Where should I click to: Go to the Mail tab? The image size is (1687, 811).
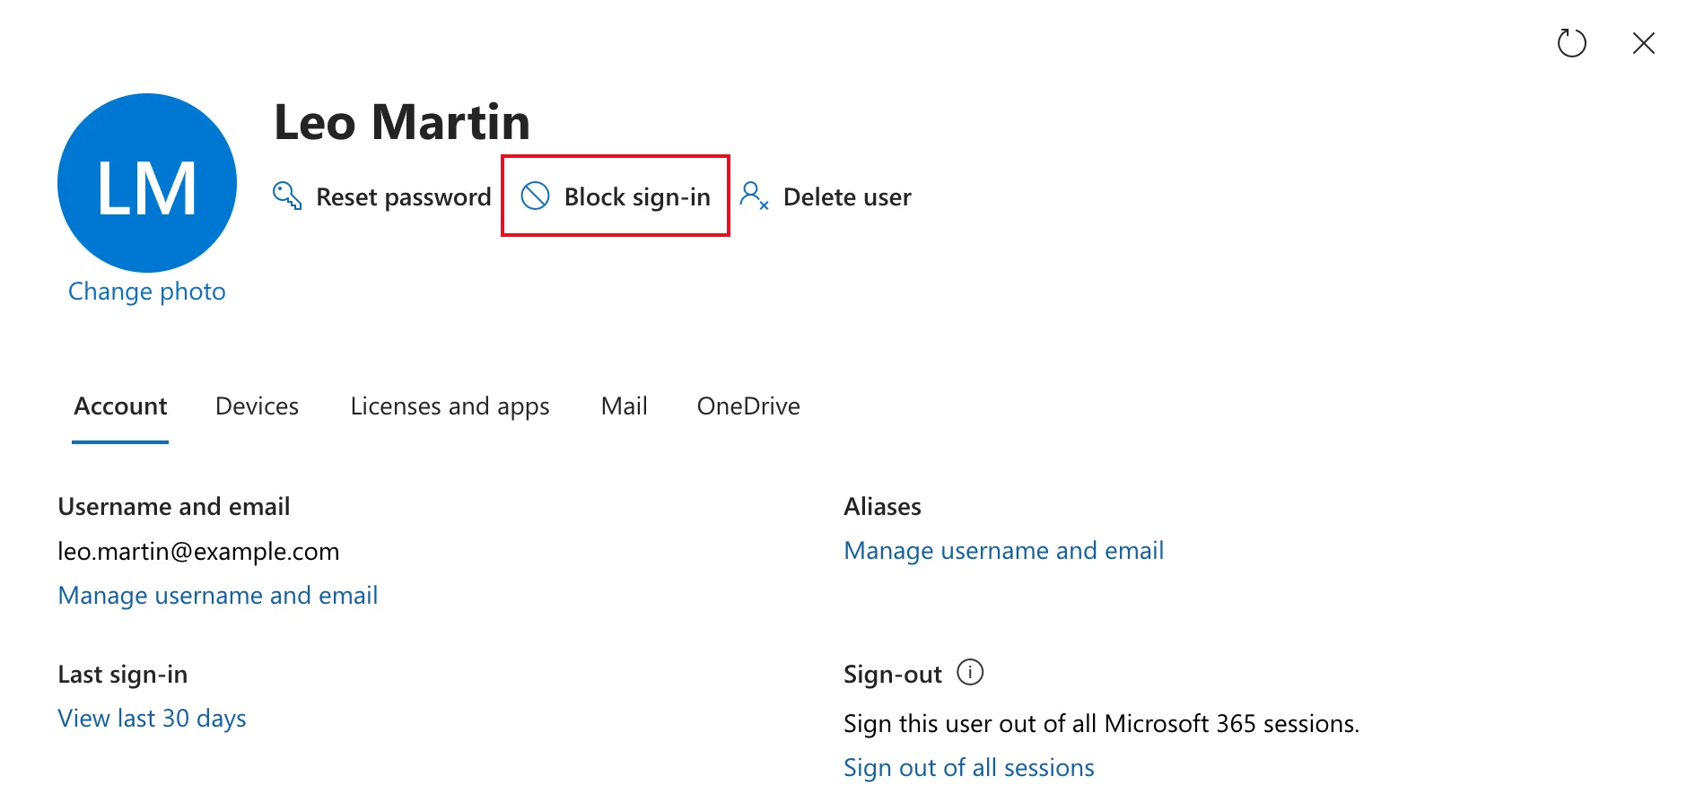click(624, 406)
